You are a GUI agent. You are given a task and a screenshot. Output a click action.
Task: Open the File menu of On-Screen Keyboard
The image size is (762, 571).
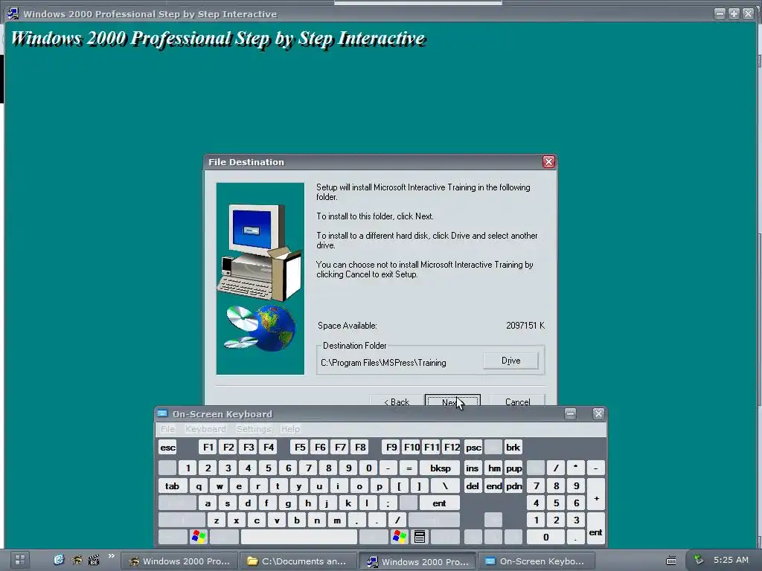[x=167, y=429]
